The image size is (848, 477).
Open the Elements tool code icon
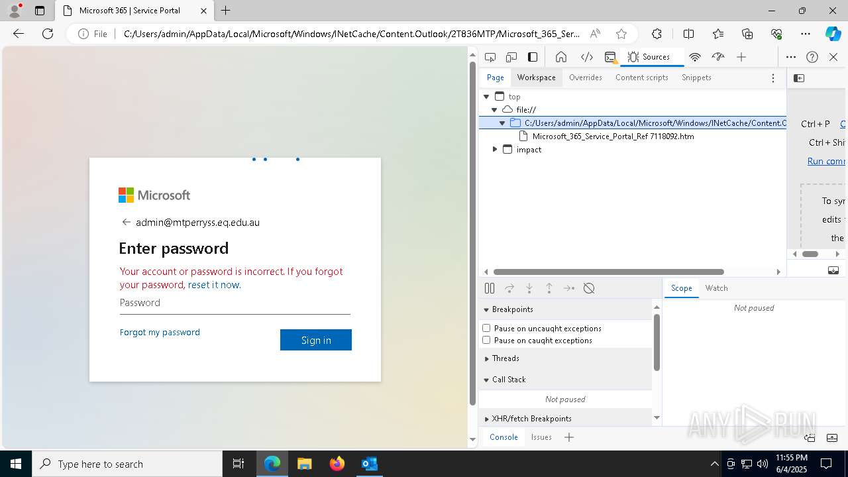[x=586, y=57]
